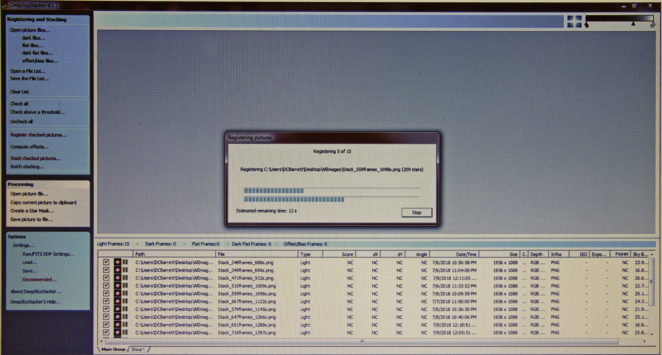Open DeepSkyStacker's Help

click(35, 302)
